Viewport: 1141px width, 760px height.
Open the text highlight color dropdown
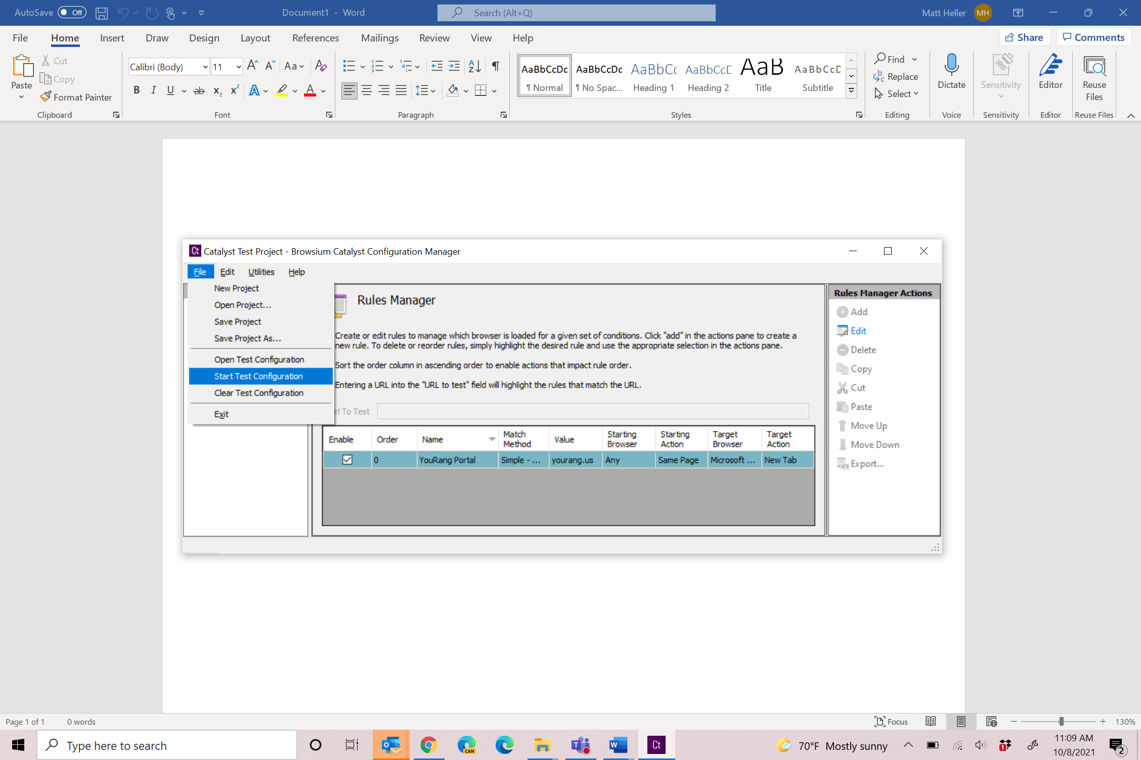point(295,90)
